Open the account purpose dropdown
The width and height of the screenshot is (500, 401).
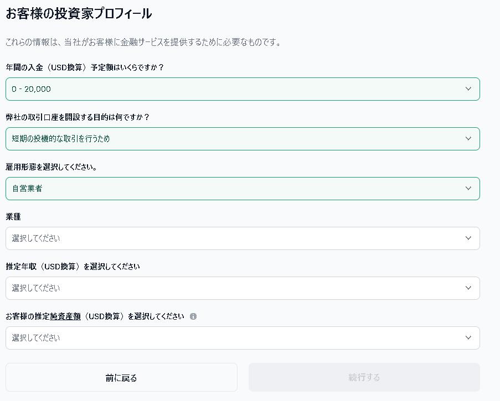243,138
